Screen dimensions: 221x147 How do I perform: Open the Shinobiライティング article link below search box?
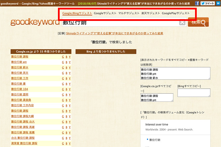pyautogui.click(x=115, y=33)
